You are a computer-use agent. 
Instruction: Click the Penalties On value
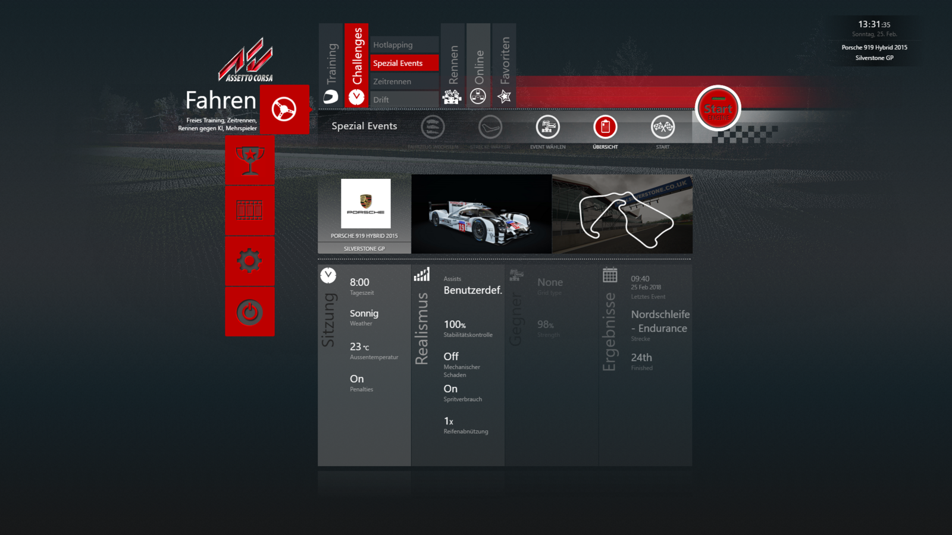click(x=356, y=379)
